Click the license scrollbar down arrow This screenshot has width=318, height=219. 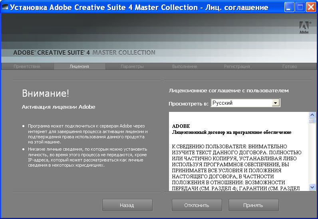pos(312,187)
